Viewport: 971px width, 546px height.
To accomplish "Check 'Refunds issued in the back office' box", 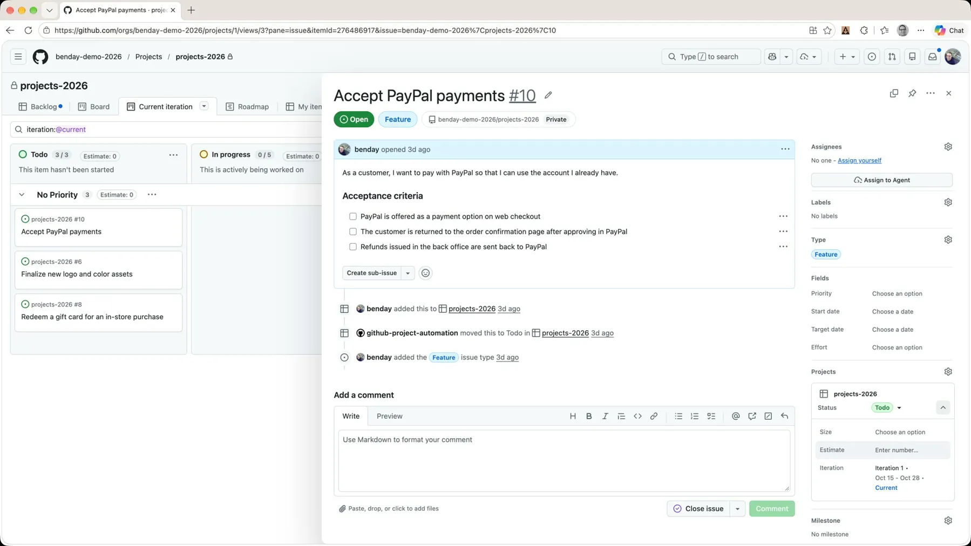I will click(353, 247).
